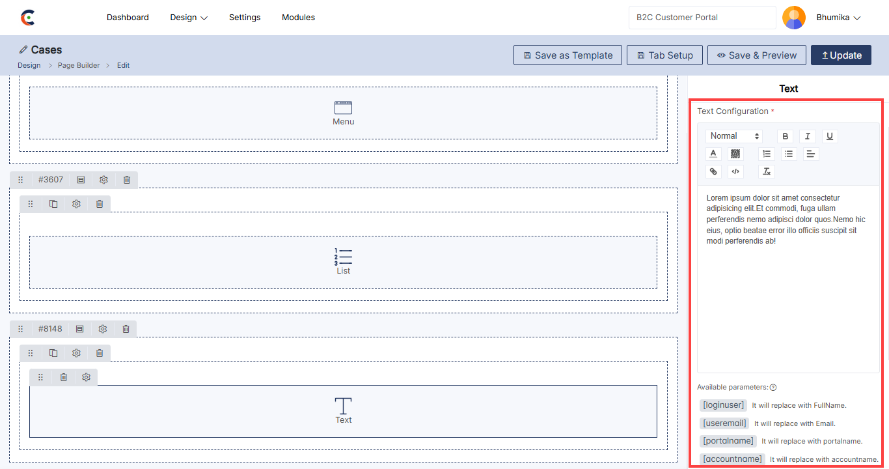This screenshot has height=469, width=889.
Task: Toggle bold formatting
Action: (x=786, y=136)
